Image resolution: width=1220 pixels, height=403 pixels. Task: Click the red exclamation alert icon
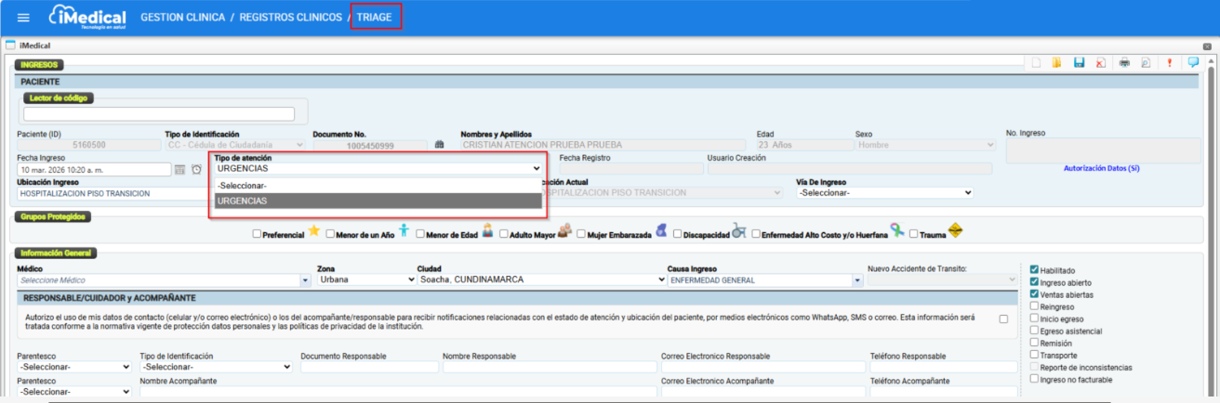tap(1169, 63)
